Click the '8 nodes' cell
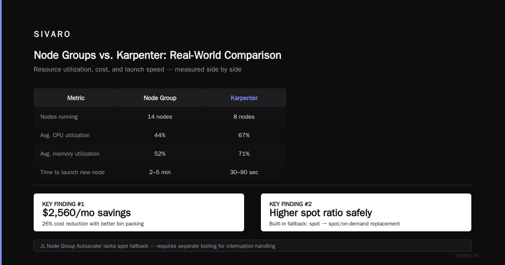 coord(244,117)
